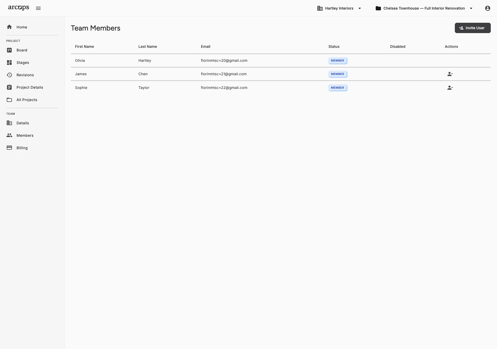Click the Actions column header

coord(451,47)
